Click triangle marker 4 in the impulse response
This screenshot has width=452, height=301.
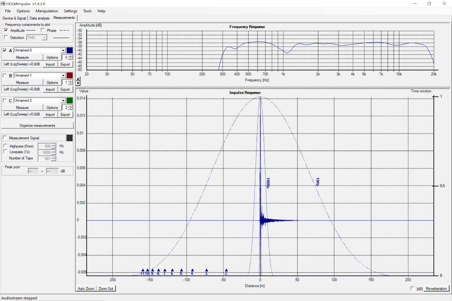[x=192, y=270]
